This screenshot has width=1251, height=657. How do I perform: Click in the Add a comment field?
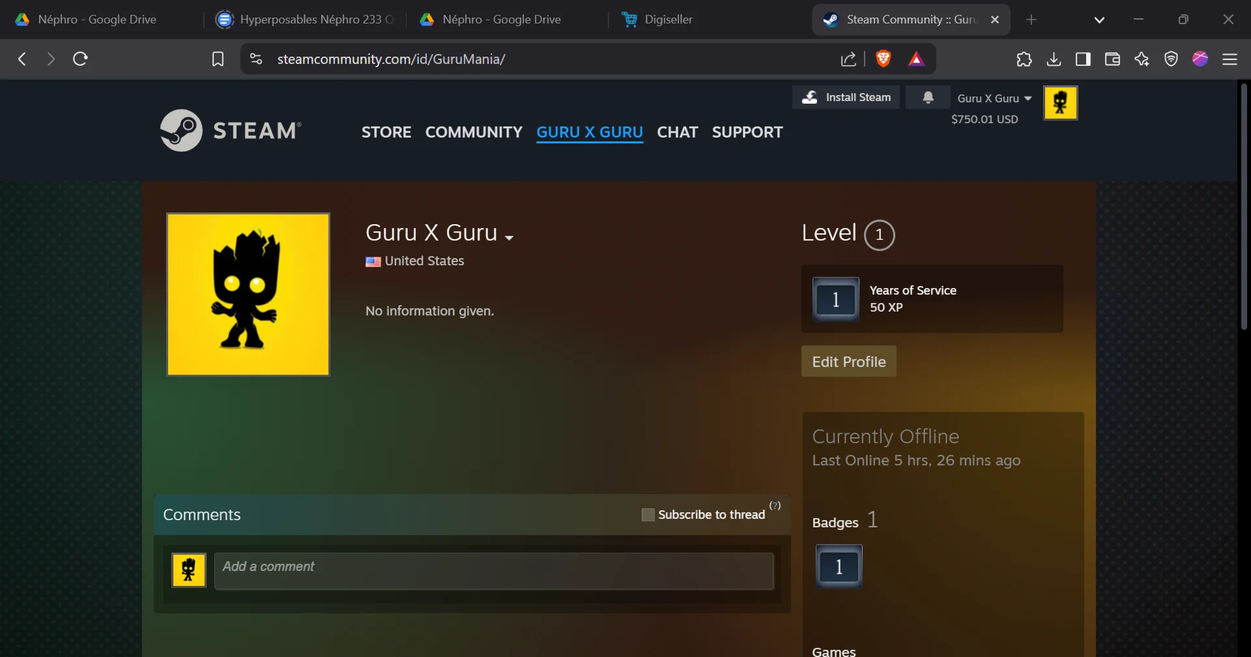(x=494, y=571)
